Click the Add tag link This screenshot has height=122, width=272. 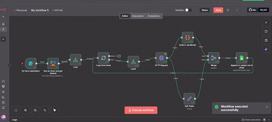(57, 10)
